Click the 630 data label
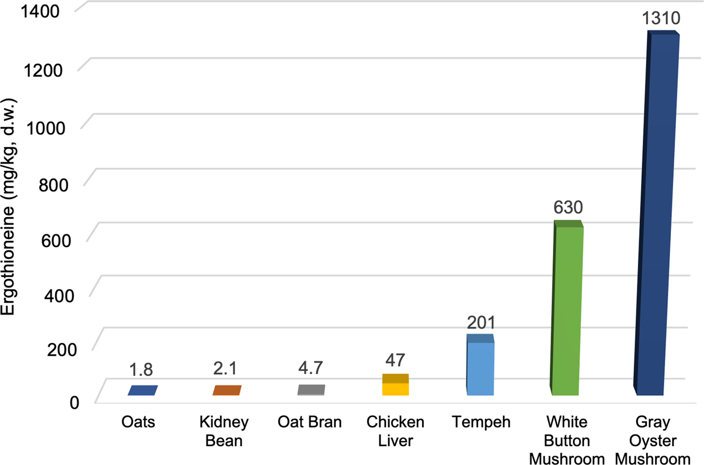 567,208
